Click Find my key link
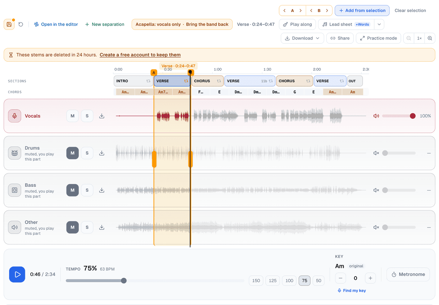This screenshot has width=439, height=305. (352, 290)
